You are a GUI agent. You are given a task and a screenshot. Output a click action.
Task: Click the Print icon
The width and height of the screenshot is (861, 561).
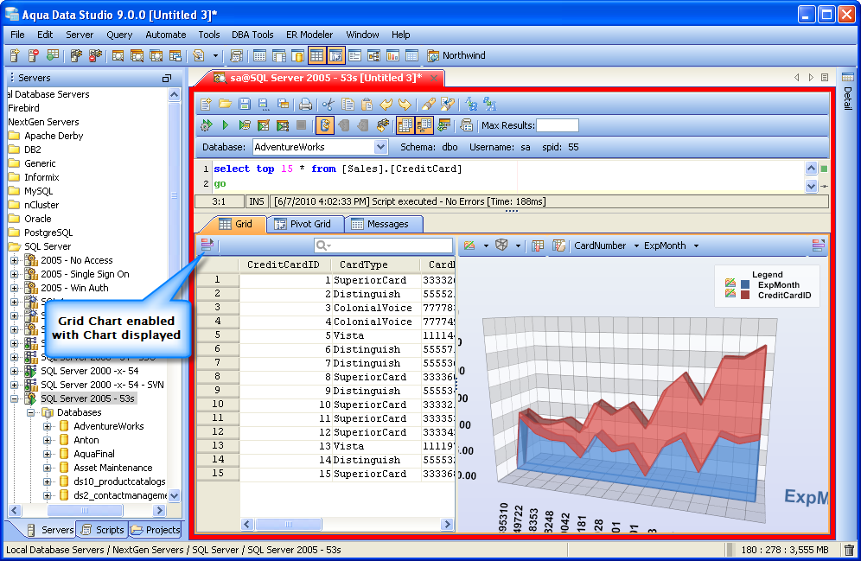306,104
